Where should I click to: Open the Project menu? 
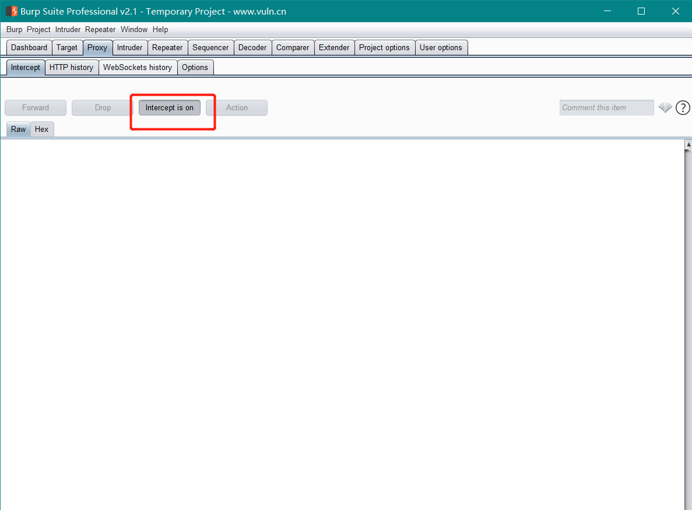pos(38,30)
